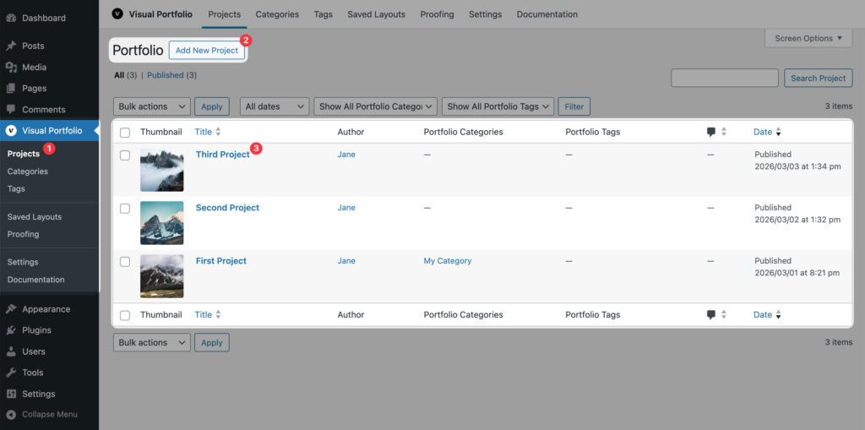Click the Plugins plug icon
The height and width of the screenshot is (430, 865).
[x=11, y=330]
